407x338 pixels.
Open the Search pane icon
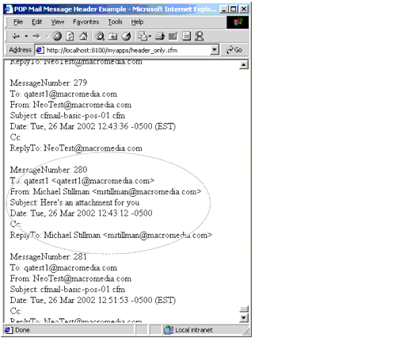(100, 36)
